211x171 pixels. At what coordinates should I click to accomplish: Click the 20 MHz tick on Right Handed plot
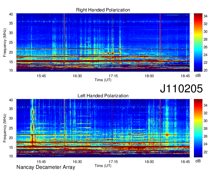coord(11,52)
